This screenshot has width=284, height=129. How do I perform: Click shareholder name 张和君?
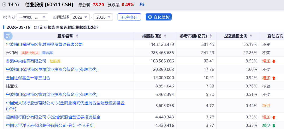12,53
